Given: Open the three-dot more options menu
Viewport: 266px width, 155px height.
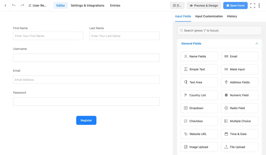Looking at the screenshot, I should [259, 5].
